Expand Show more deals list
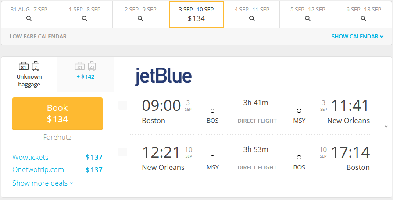This screenshot has width=393, height=200. [x=43, y=183]
